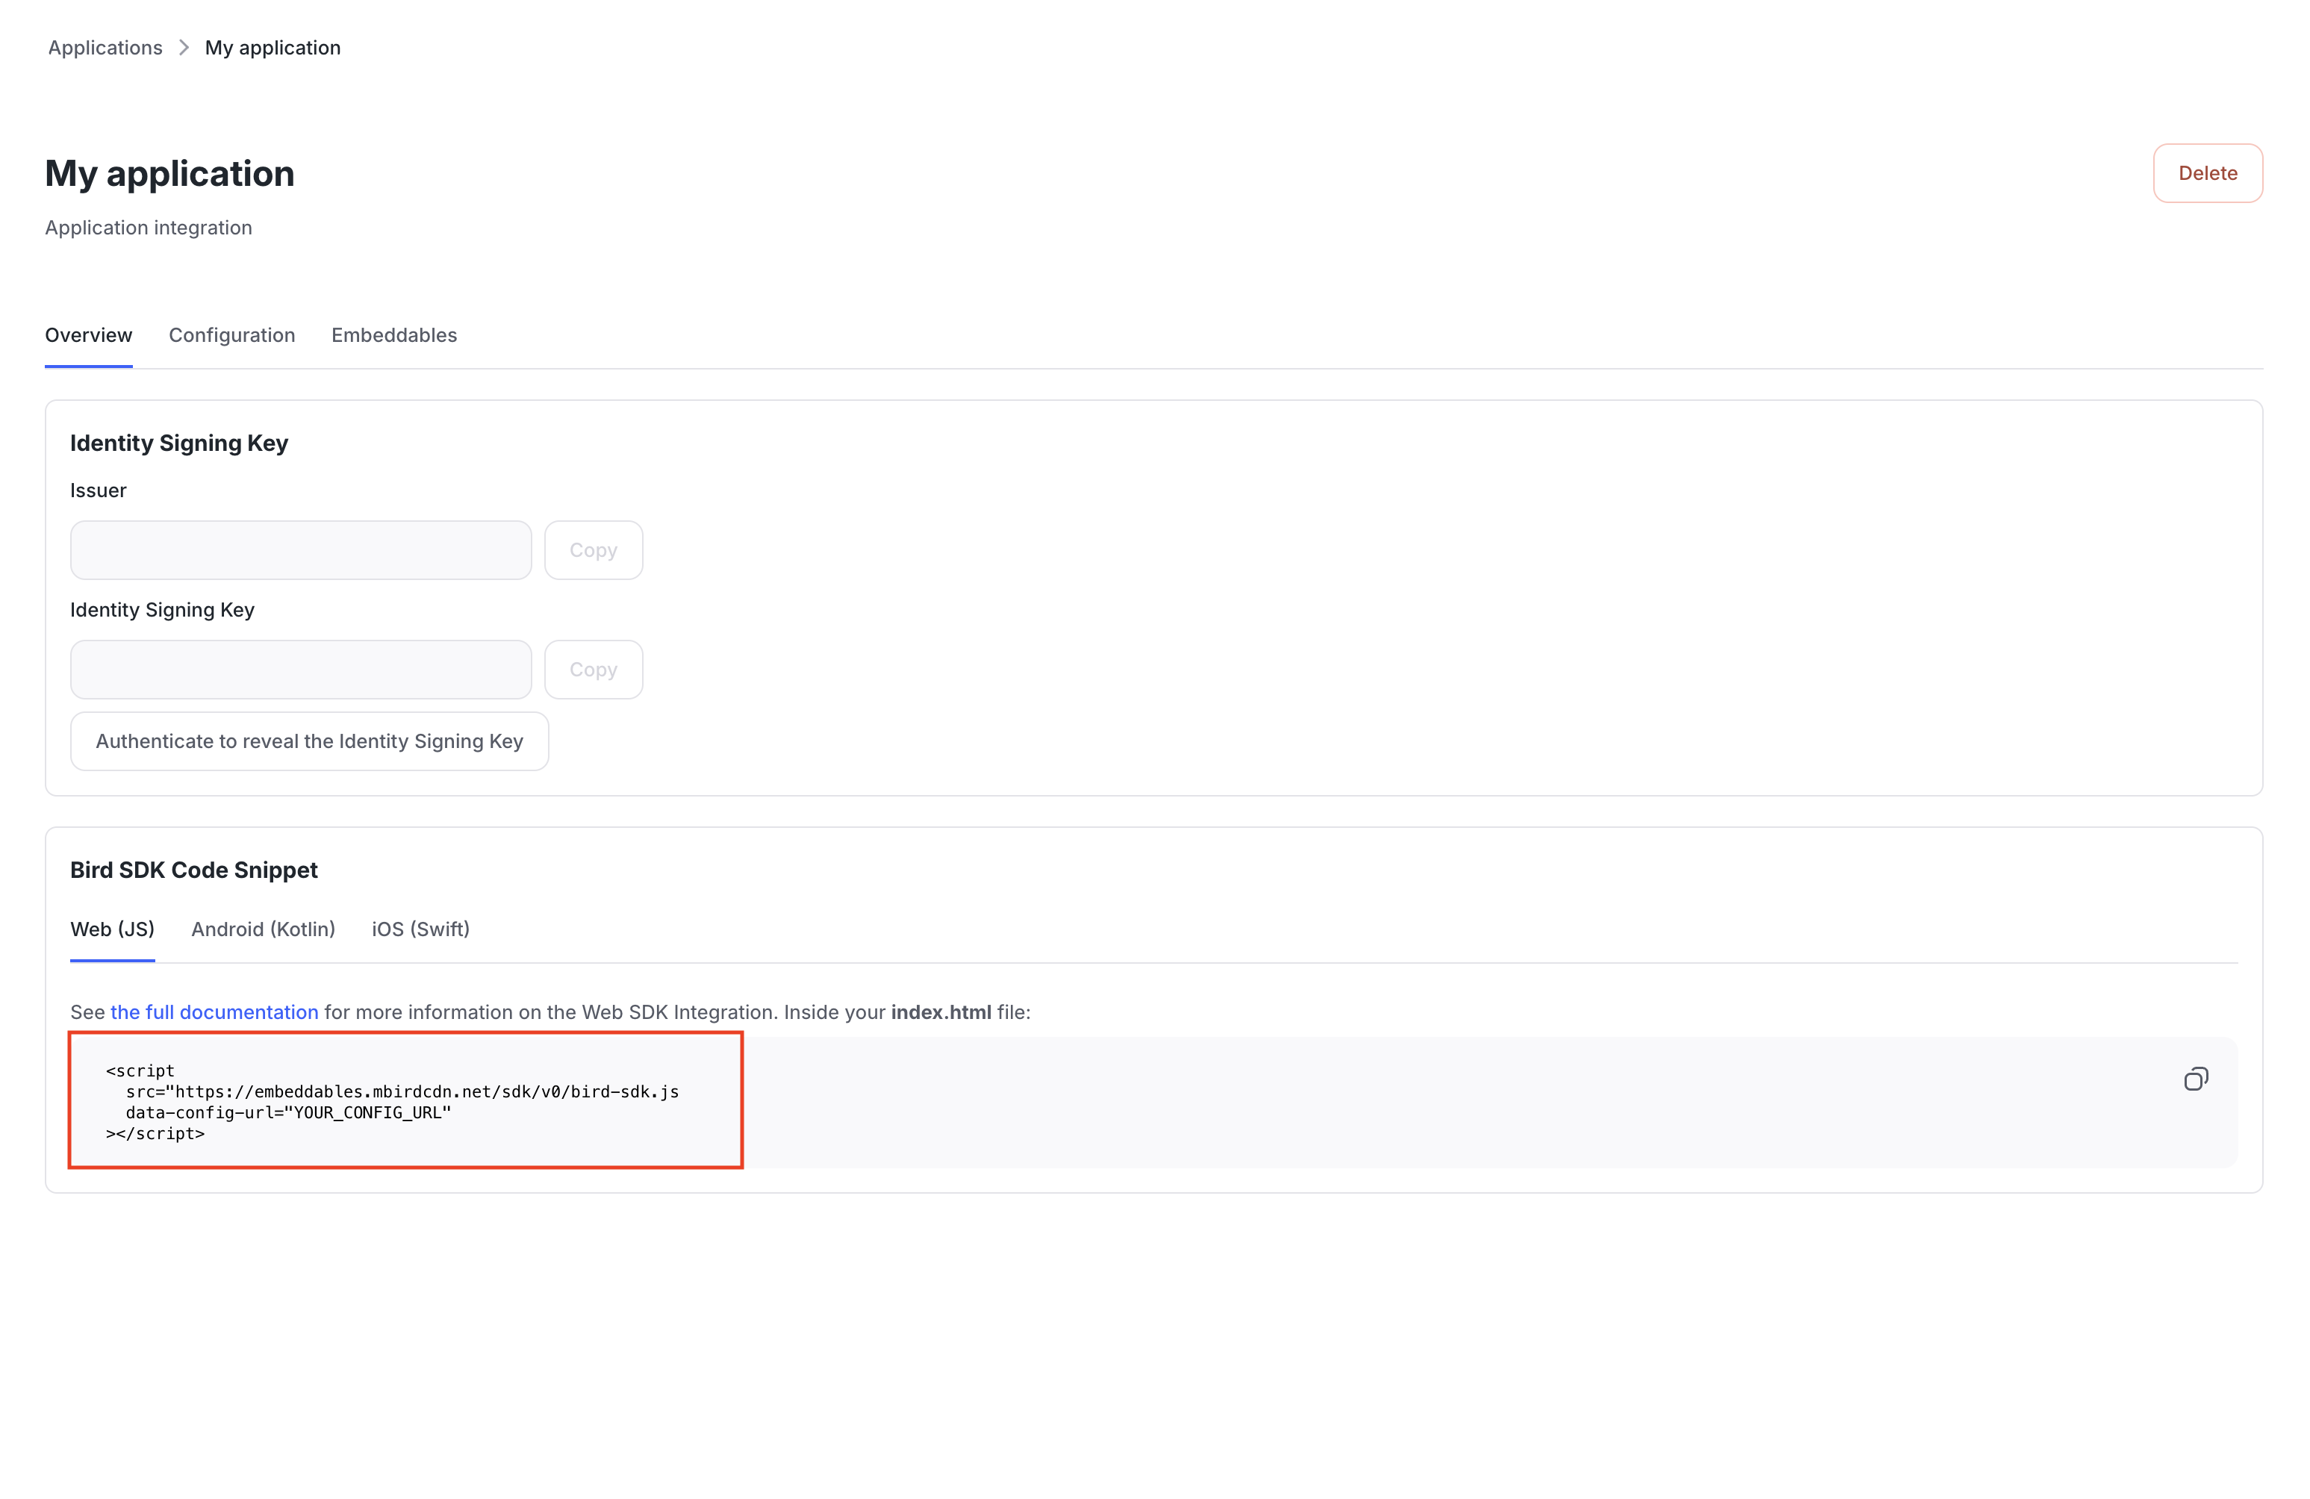
Task: Focus the Identity Signing Key field
Action: click(x=301, y=670)
